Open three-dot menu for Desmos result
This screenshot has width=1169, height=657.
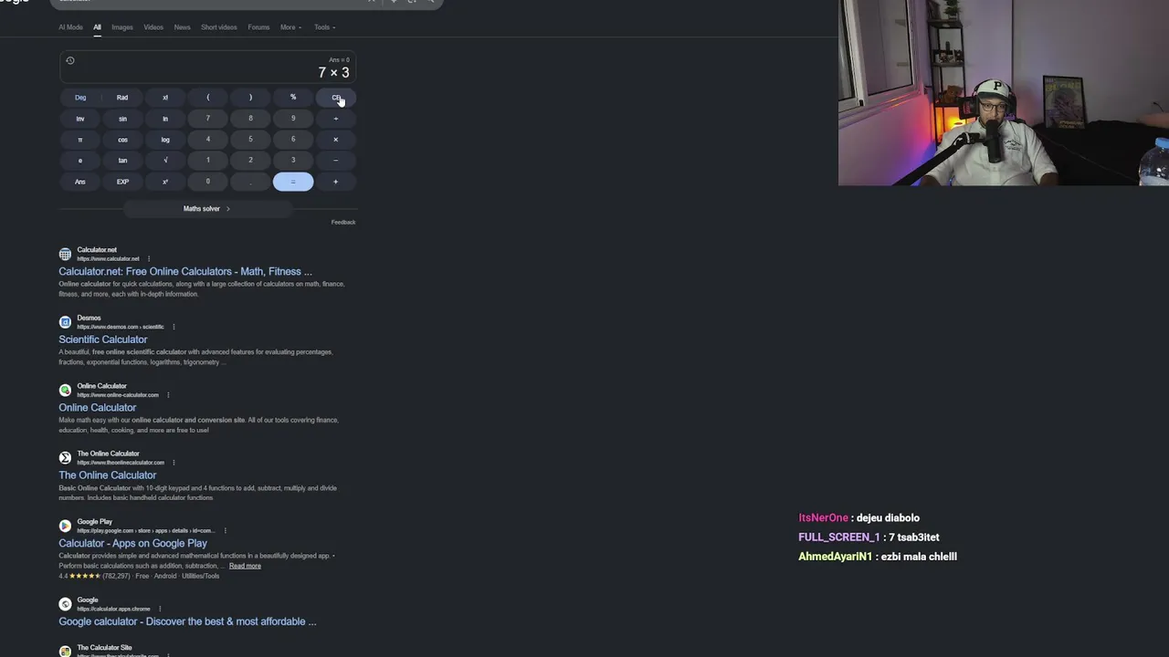[174, 327]
